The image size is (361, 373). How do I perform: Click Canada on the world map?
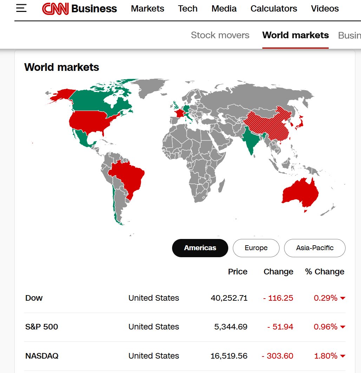point(93,101)
